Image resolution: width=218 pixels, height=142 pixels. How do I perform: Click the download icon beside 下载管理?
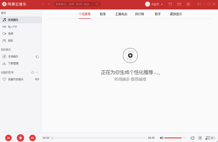pos(4,63)
